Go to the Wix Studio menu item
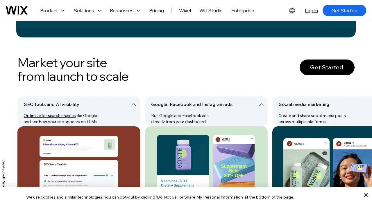Image resolution: width=372 pixels, height=209 pixels. click(x=211, y=10)
